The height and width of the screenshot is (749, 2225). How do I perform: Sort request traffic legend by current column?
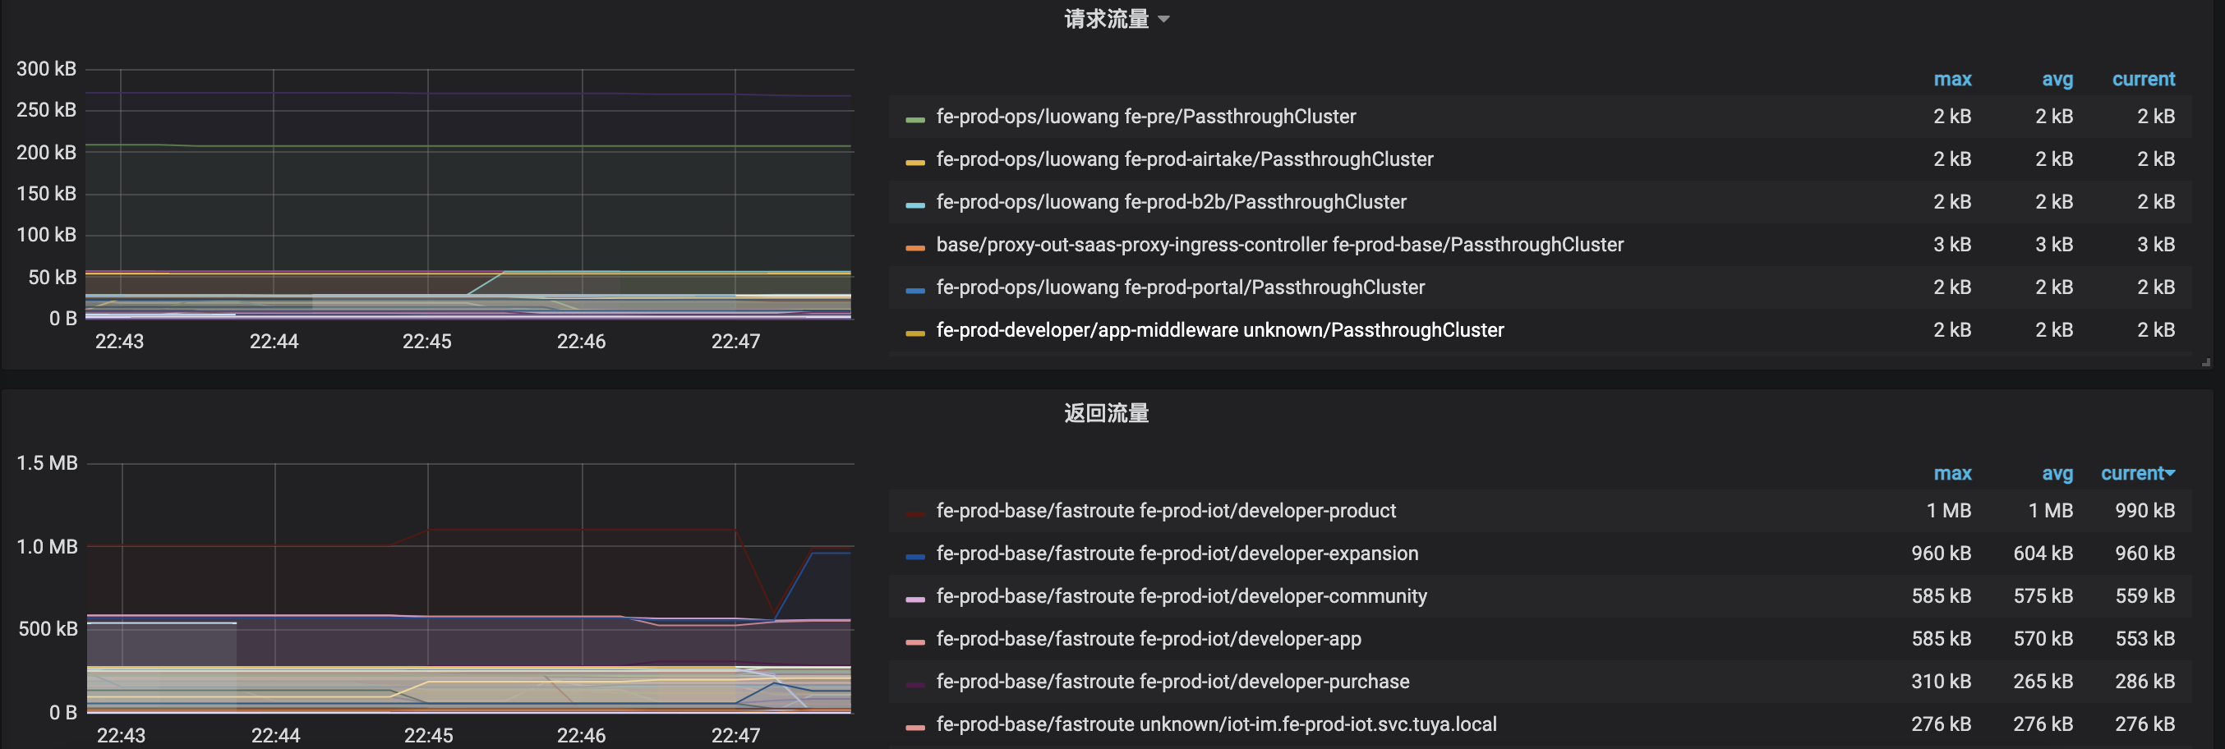2142,80
